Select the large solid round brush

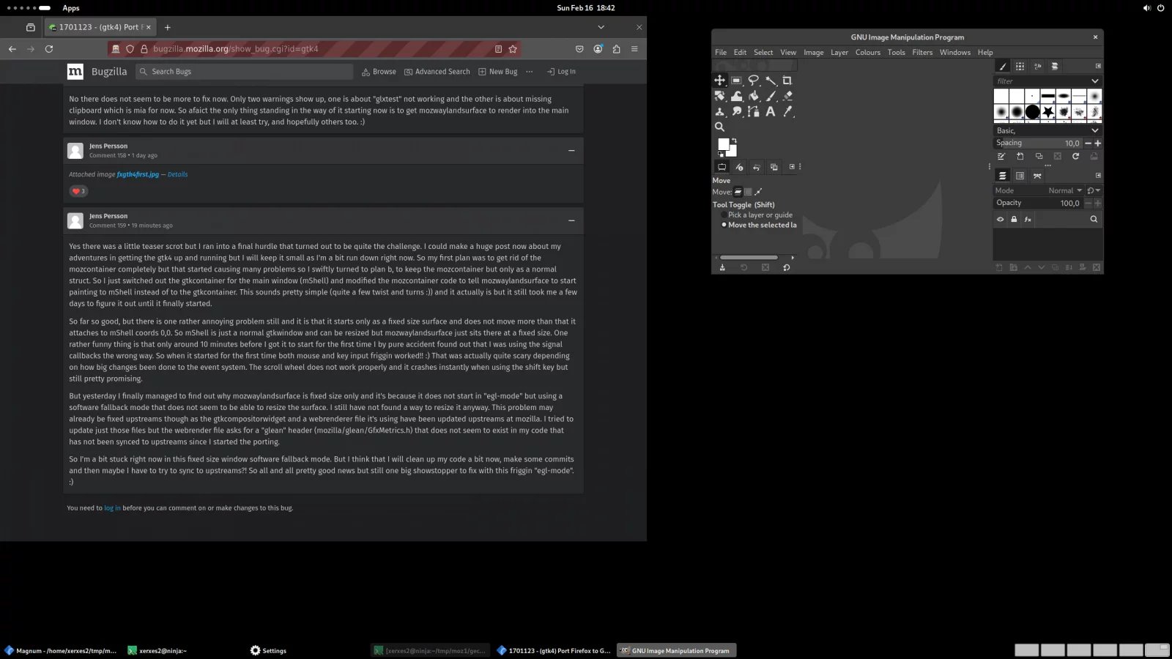tap(1033, 112)
